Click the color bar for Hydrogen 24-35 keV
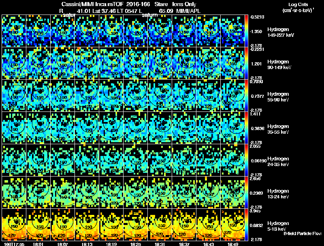This screenshot has width=324, height=246. pos(247,160)
